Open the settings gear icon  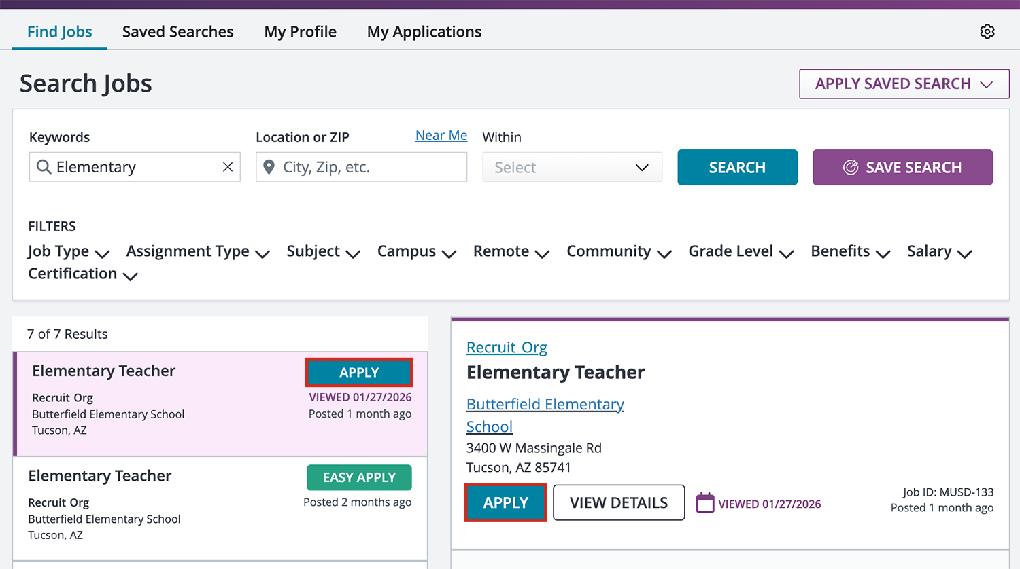click(x=987, y=31)
